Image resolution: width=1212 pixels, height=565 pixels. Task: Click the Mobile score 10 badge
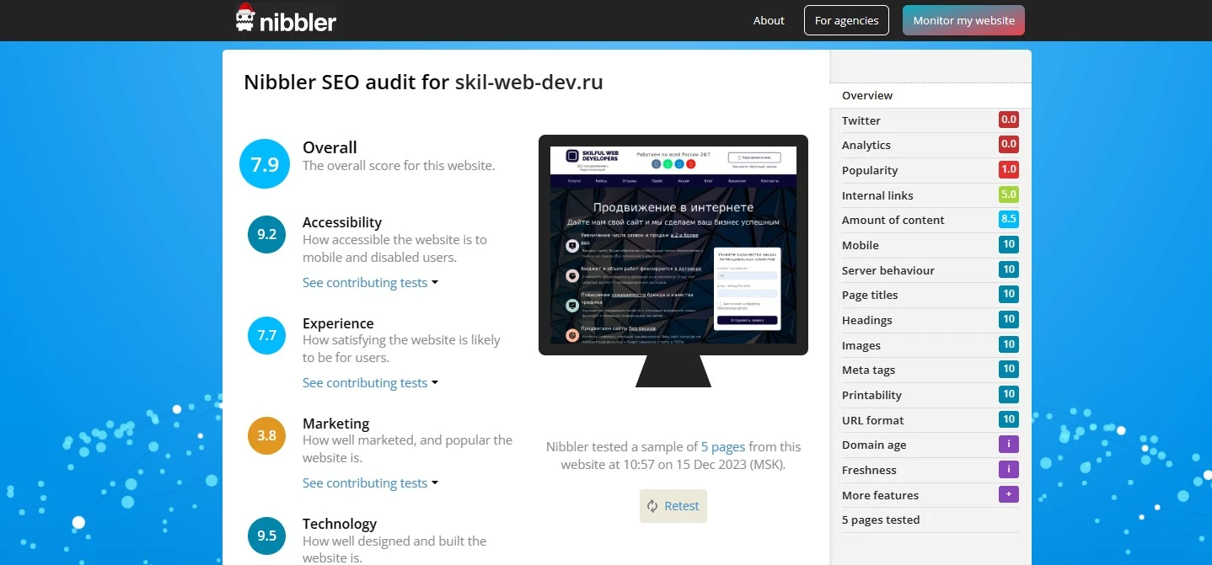point(1009,244)
